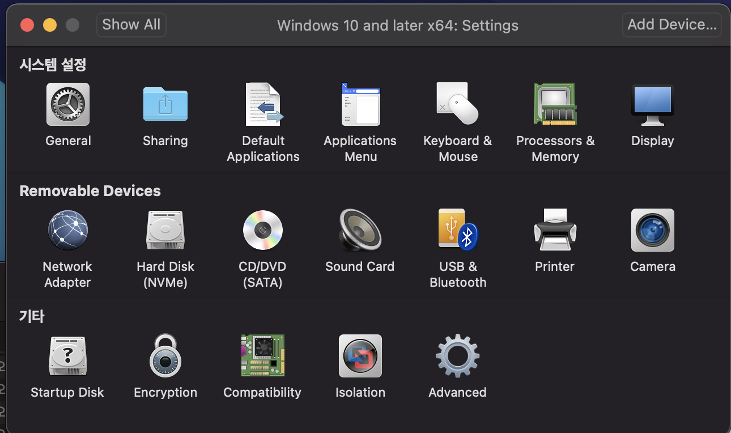Image resolution: width=731 pixels, height=433 pixels.
Task: Open the USB & Bluetooth icon
Action: 458,230
